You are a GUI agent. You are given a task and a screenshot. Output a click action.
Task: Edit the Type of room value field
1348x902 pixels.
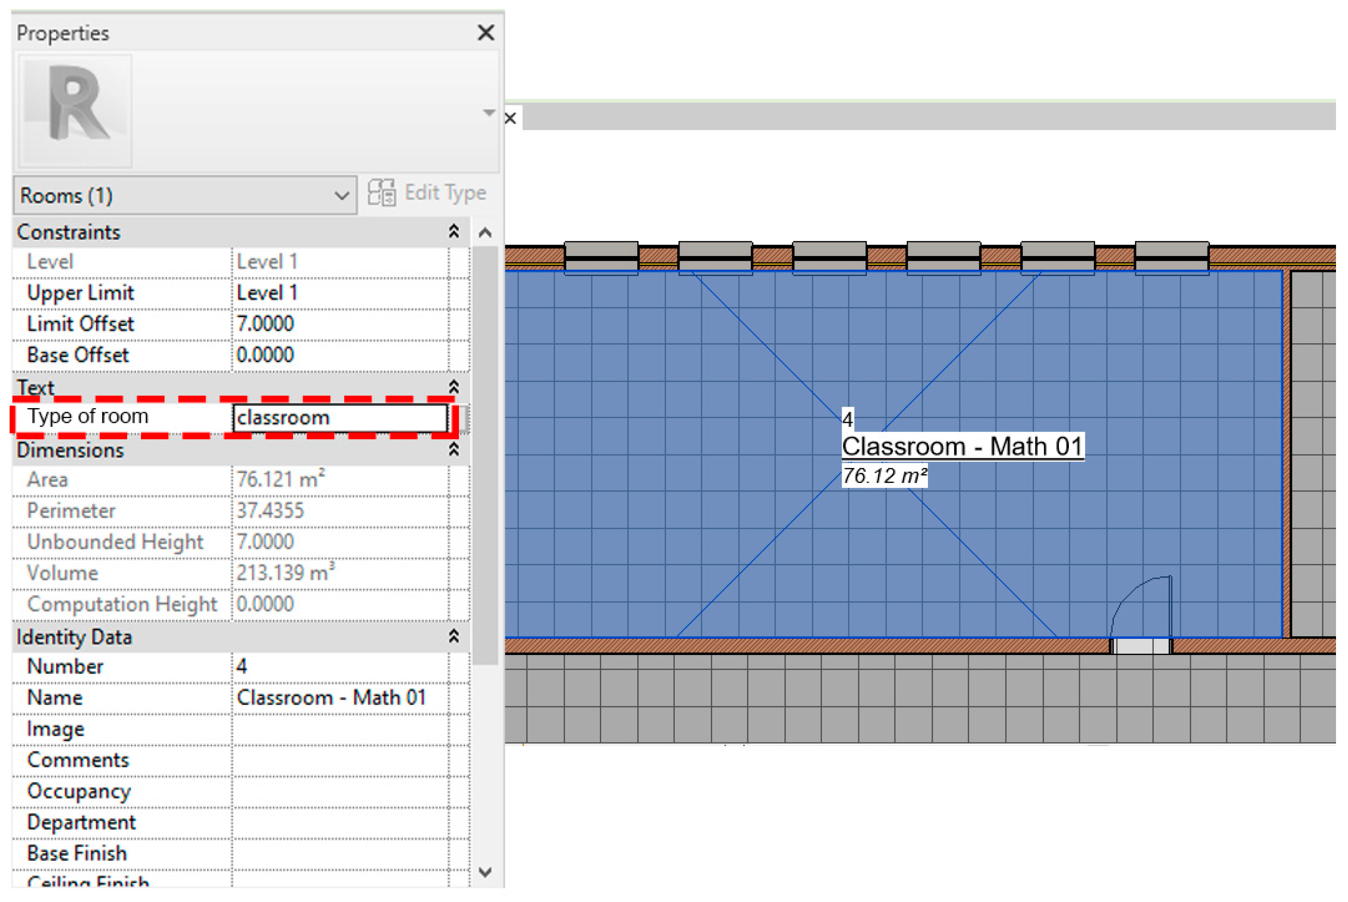click(x=340, y=418)
